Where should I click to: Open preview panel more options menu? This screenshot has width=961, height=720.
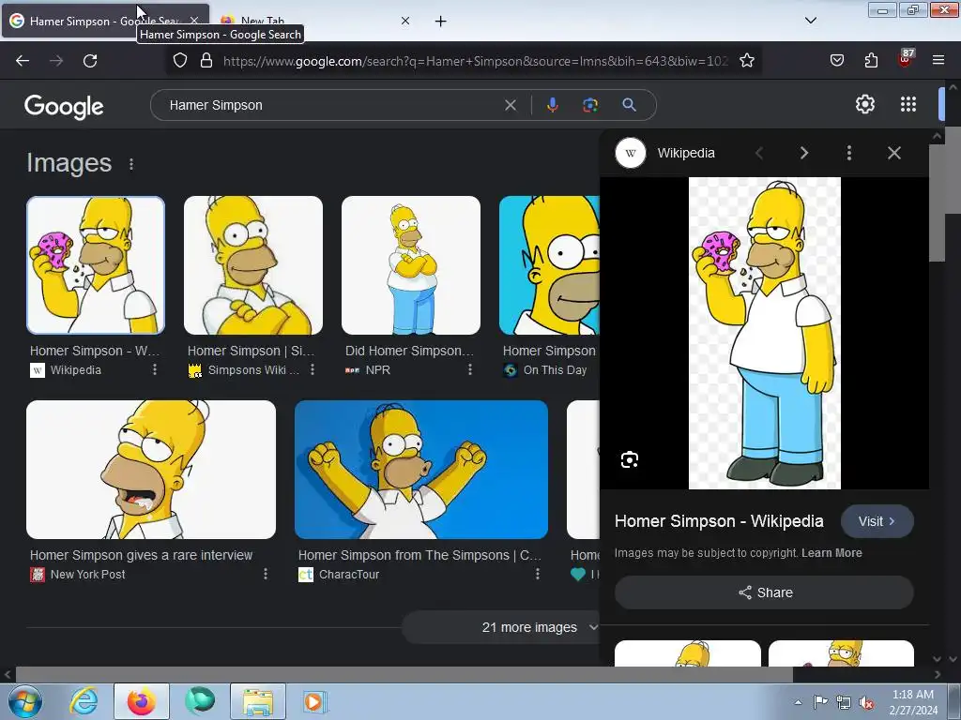pyautogui.click(x=848, y=153)
